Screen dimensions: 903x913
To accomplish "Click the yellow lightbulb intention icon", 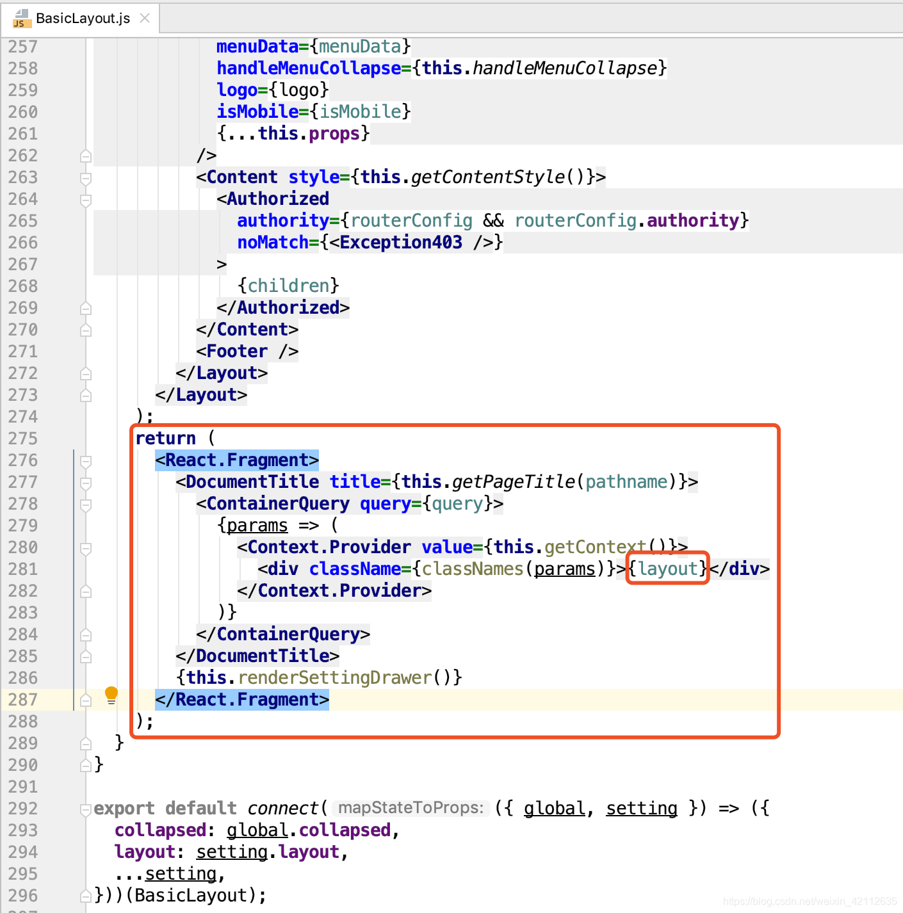I will pyautogui.click(x=111, y=696).
